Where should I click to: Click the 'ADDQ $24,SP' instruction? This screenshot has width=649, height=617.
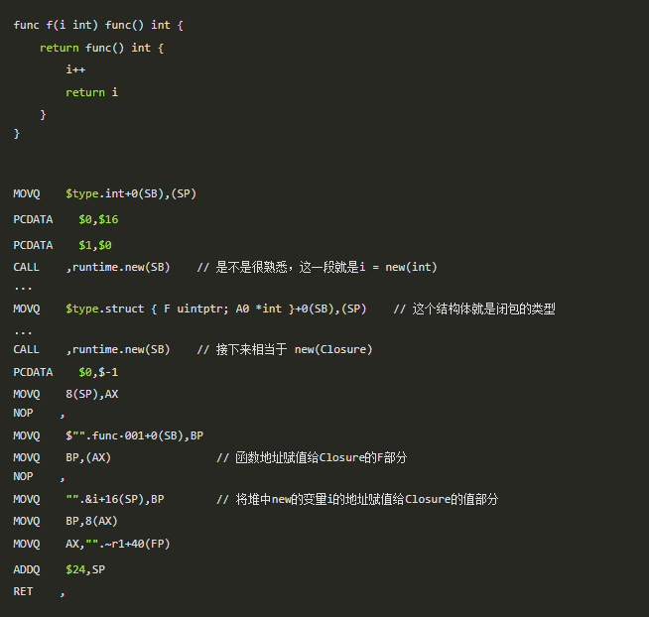60,568
